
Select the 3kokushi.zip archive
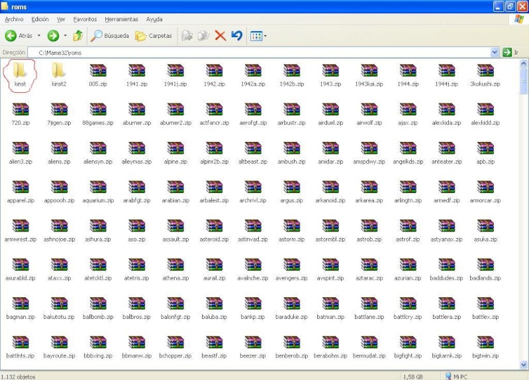point(485,75)
